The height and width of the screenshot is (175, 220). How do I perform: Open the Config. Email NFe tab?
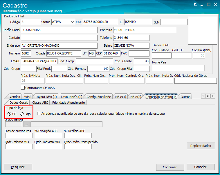(x=99, y=97)
